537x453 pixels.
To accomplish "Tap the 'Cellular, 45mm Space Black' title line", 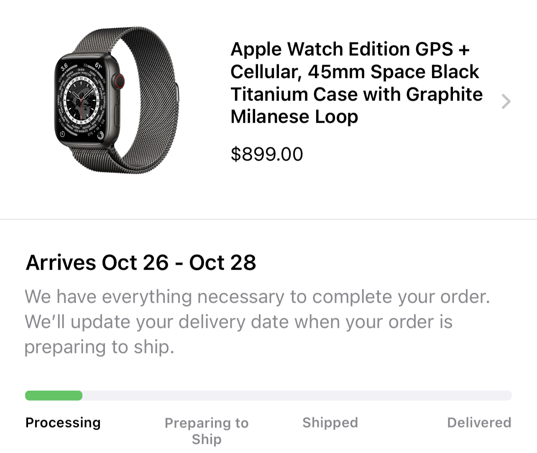I will coord(355,72).
